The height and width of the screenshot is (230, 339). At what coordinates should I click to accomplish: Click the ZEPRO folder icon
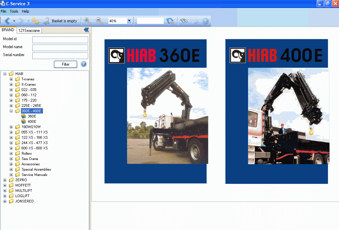point(11,180)
